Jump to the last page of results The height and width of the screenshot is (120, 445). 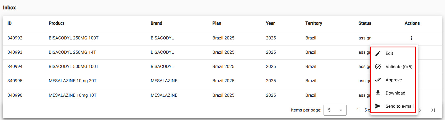(433, 110)
